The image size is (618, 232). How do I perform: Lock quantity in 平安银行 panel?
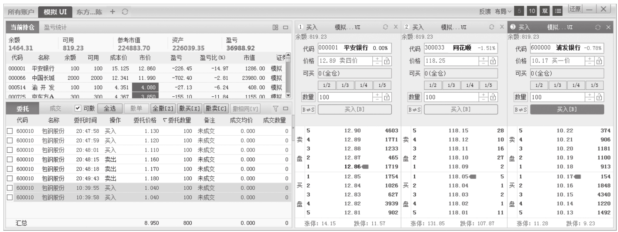pyautogui.click(x=388, y=98)
